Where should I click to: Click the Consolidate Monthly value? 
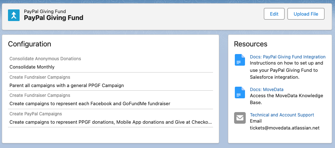(32, 67)
